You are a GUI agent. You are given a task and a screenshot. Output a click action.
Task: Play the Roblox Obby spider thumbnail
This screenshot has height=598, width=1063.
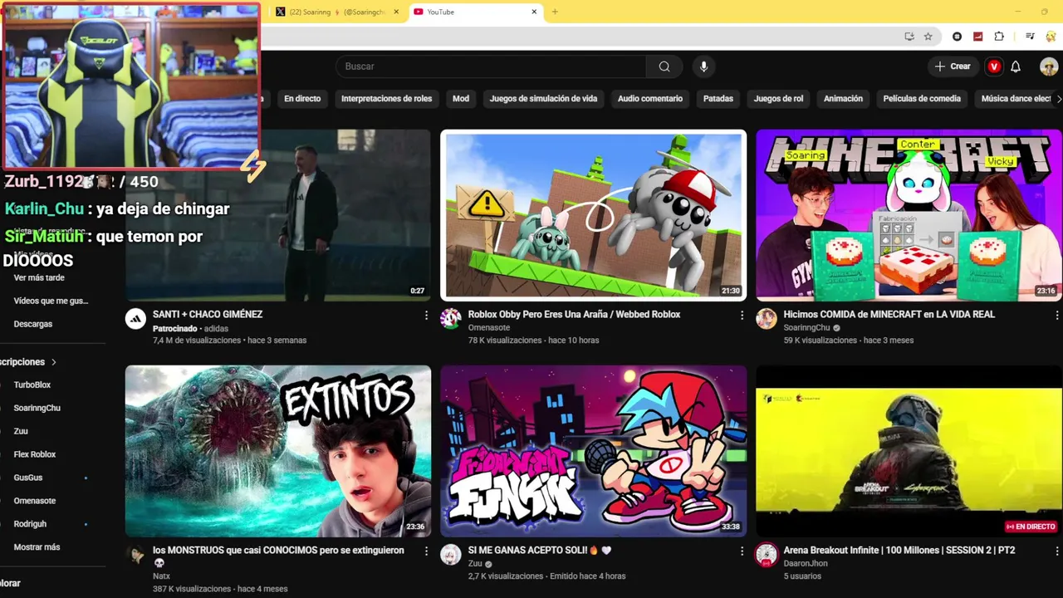point(593,215)
